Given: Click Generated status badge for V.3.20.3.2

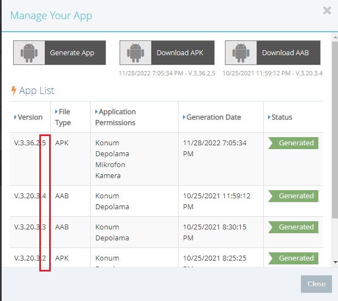Looking at the screenshot, I should [x=293, y=258].
